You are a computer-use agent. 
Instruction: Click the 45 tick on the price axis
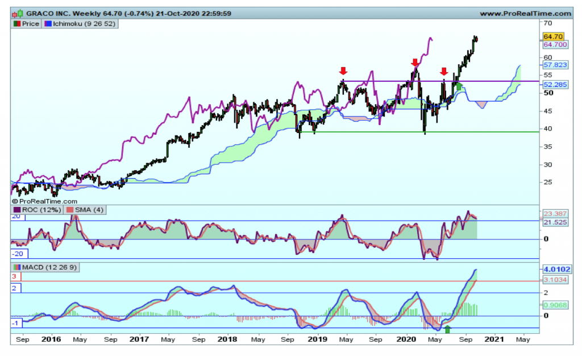(547, 111)
